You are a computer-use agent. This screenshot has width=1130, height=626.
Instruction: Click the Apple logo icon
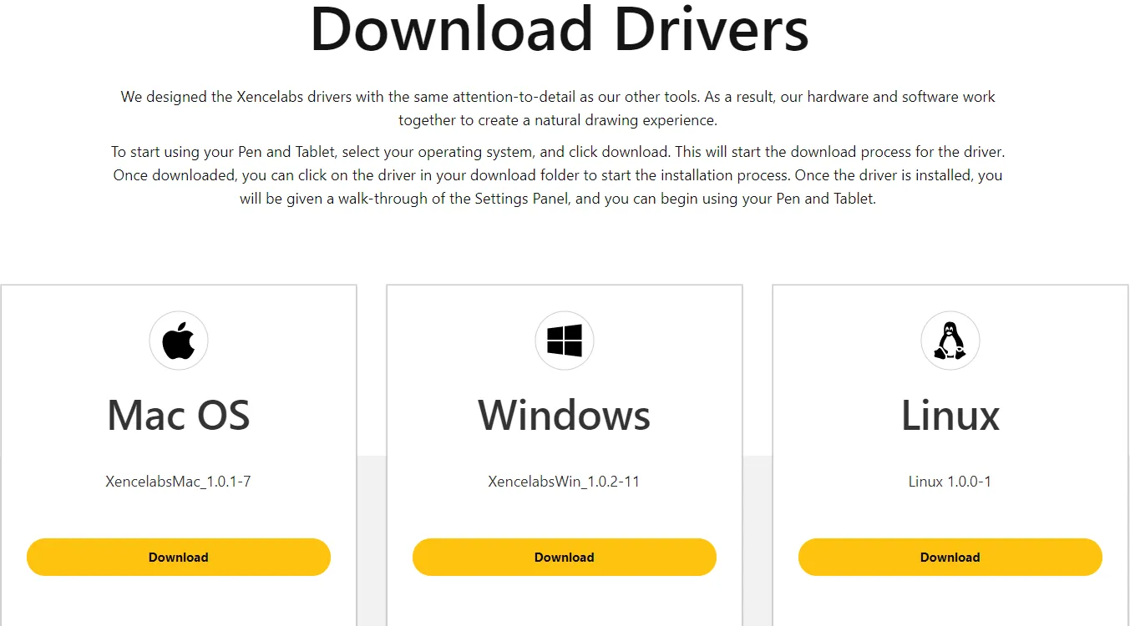tap(179, 341)
